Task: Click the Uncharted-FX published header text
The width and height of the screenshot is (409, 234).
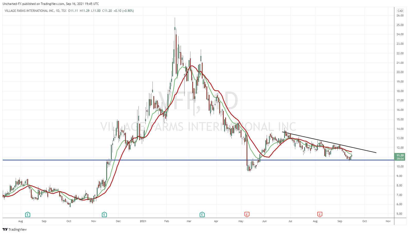Action: pyautogui.click(x=51, y=4)
